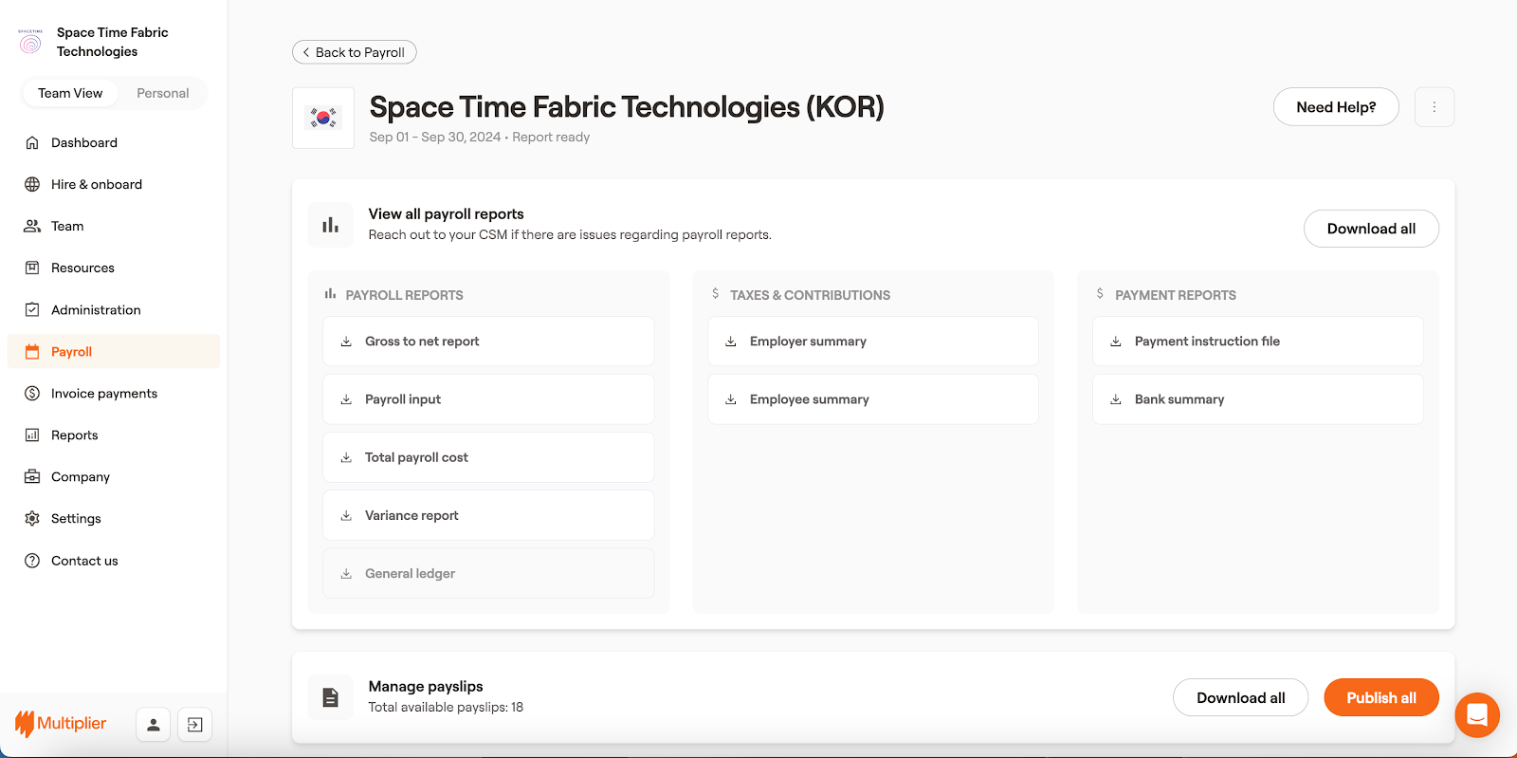This screenshot has height=758, width=1517.
Task: Click 'Sep 01 - Sep 30, 2024' date text
Action: (435, 138)
